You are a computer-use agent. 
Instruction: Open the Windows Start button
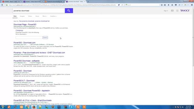click(x=3, y=107)
